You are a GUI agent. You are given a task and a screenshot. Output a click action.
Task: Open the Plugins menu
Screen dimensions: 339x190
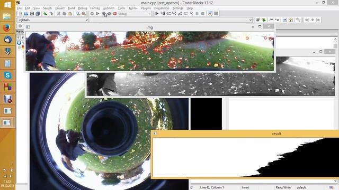(x=146, y=8)
